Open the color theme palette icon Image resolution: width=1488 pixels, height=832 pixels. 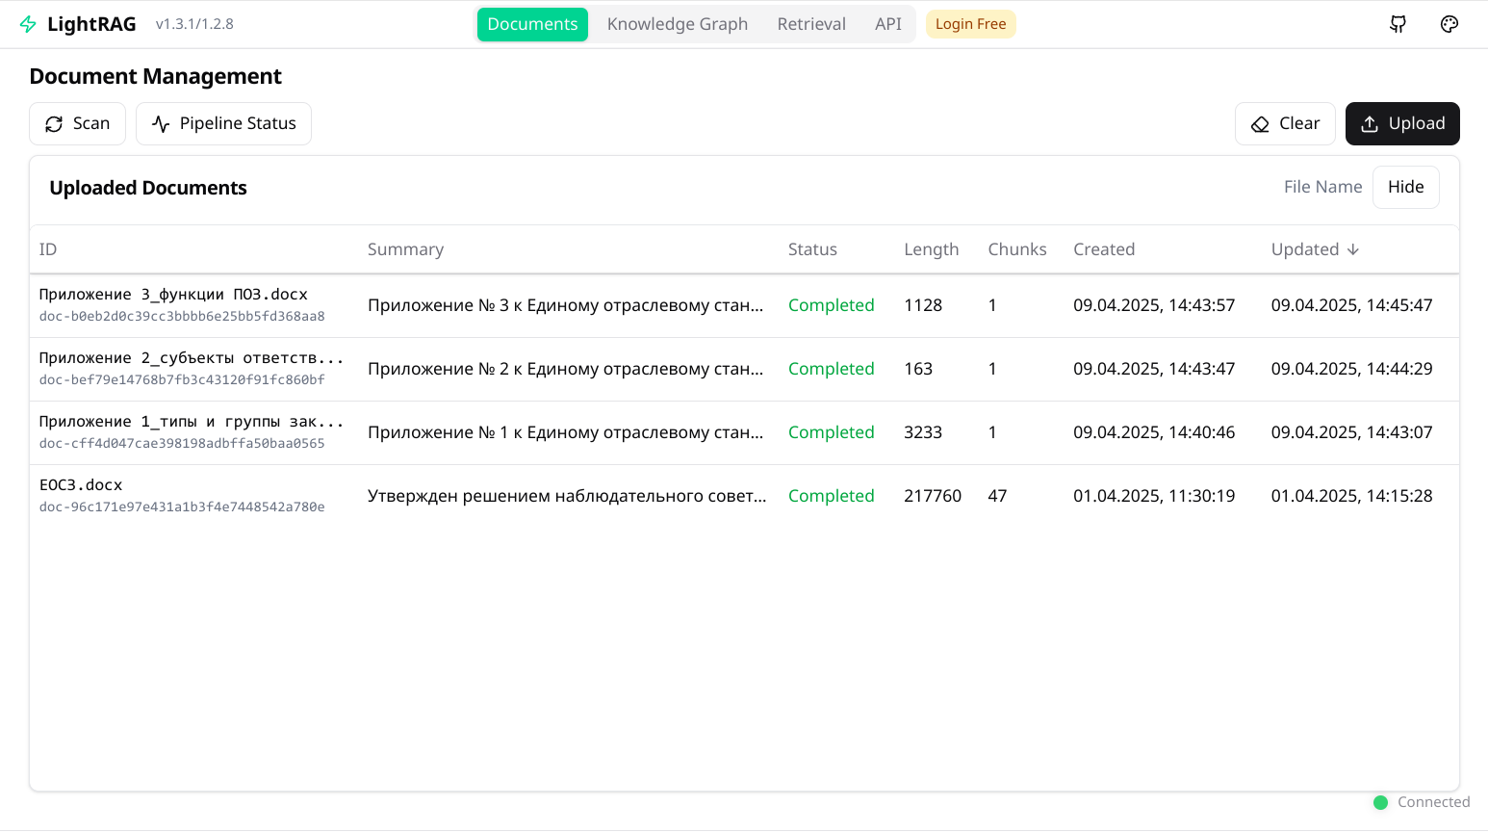tap(1449, 24)
